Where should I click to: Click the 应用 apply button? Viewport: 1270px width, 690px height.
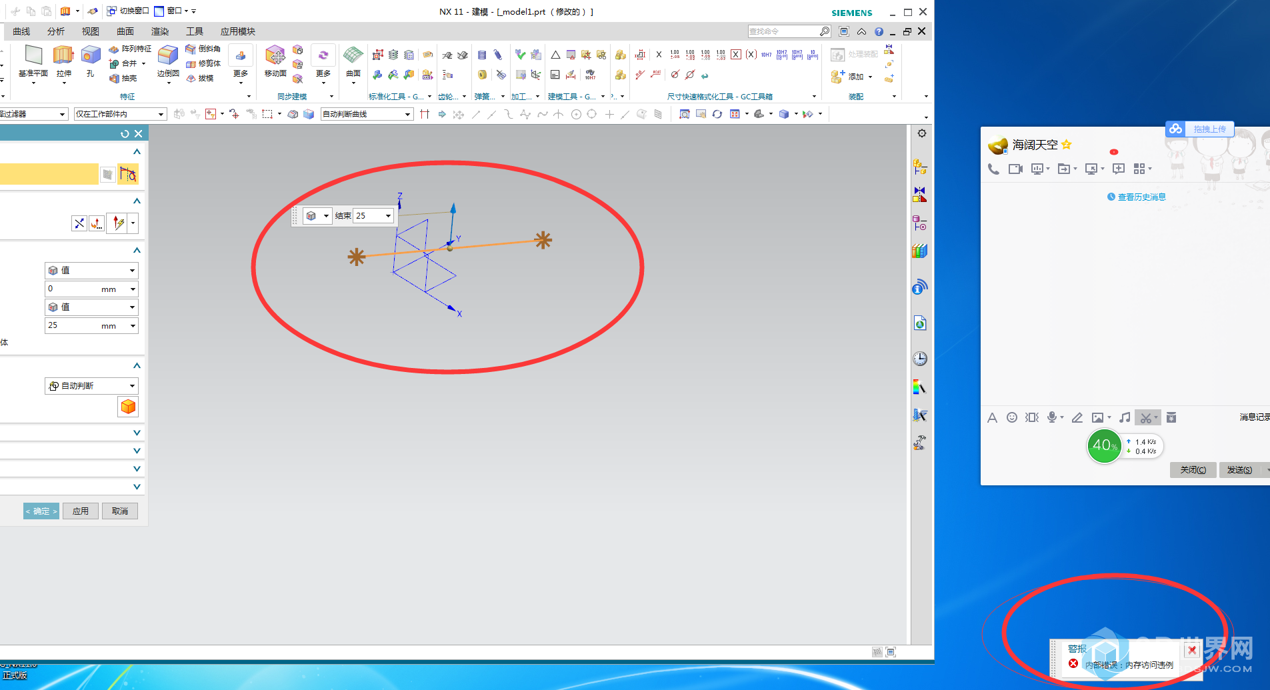click(x=81, y=511)
